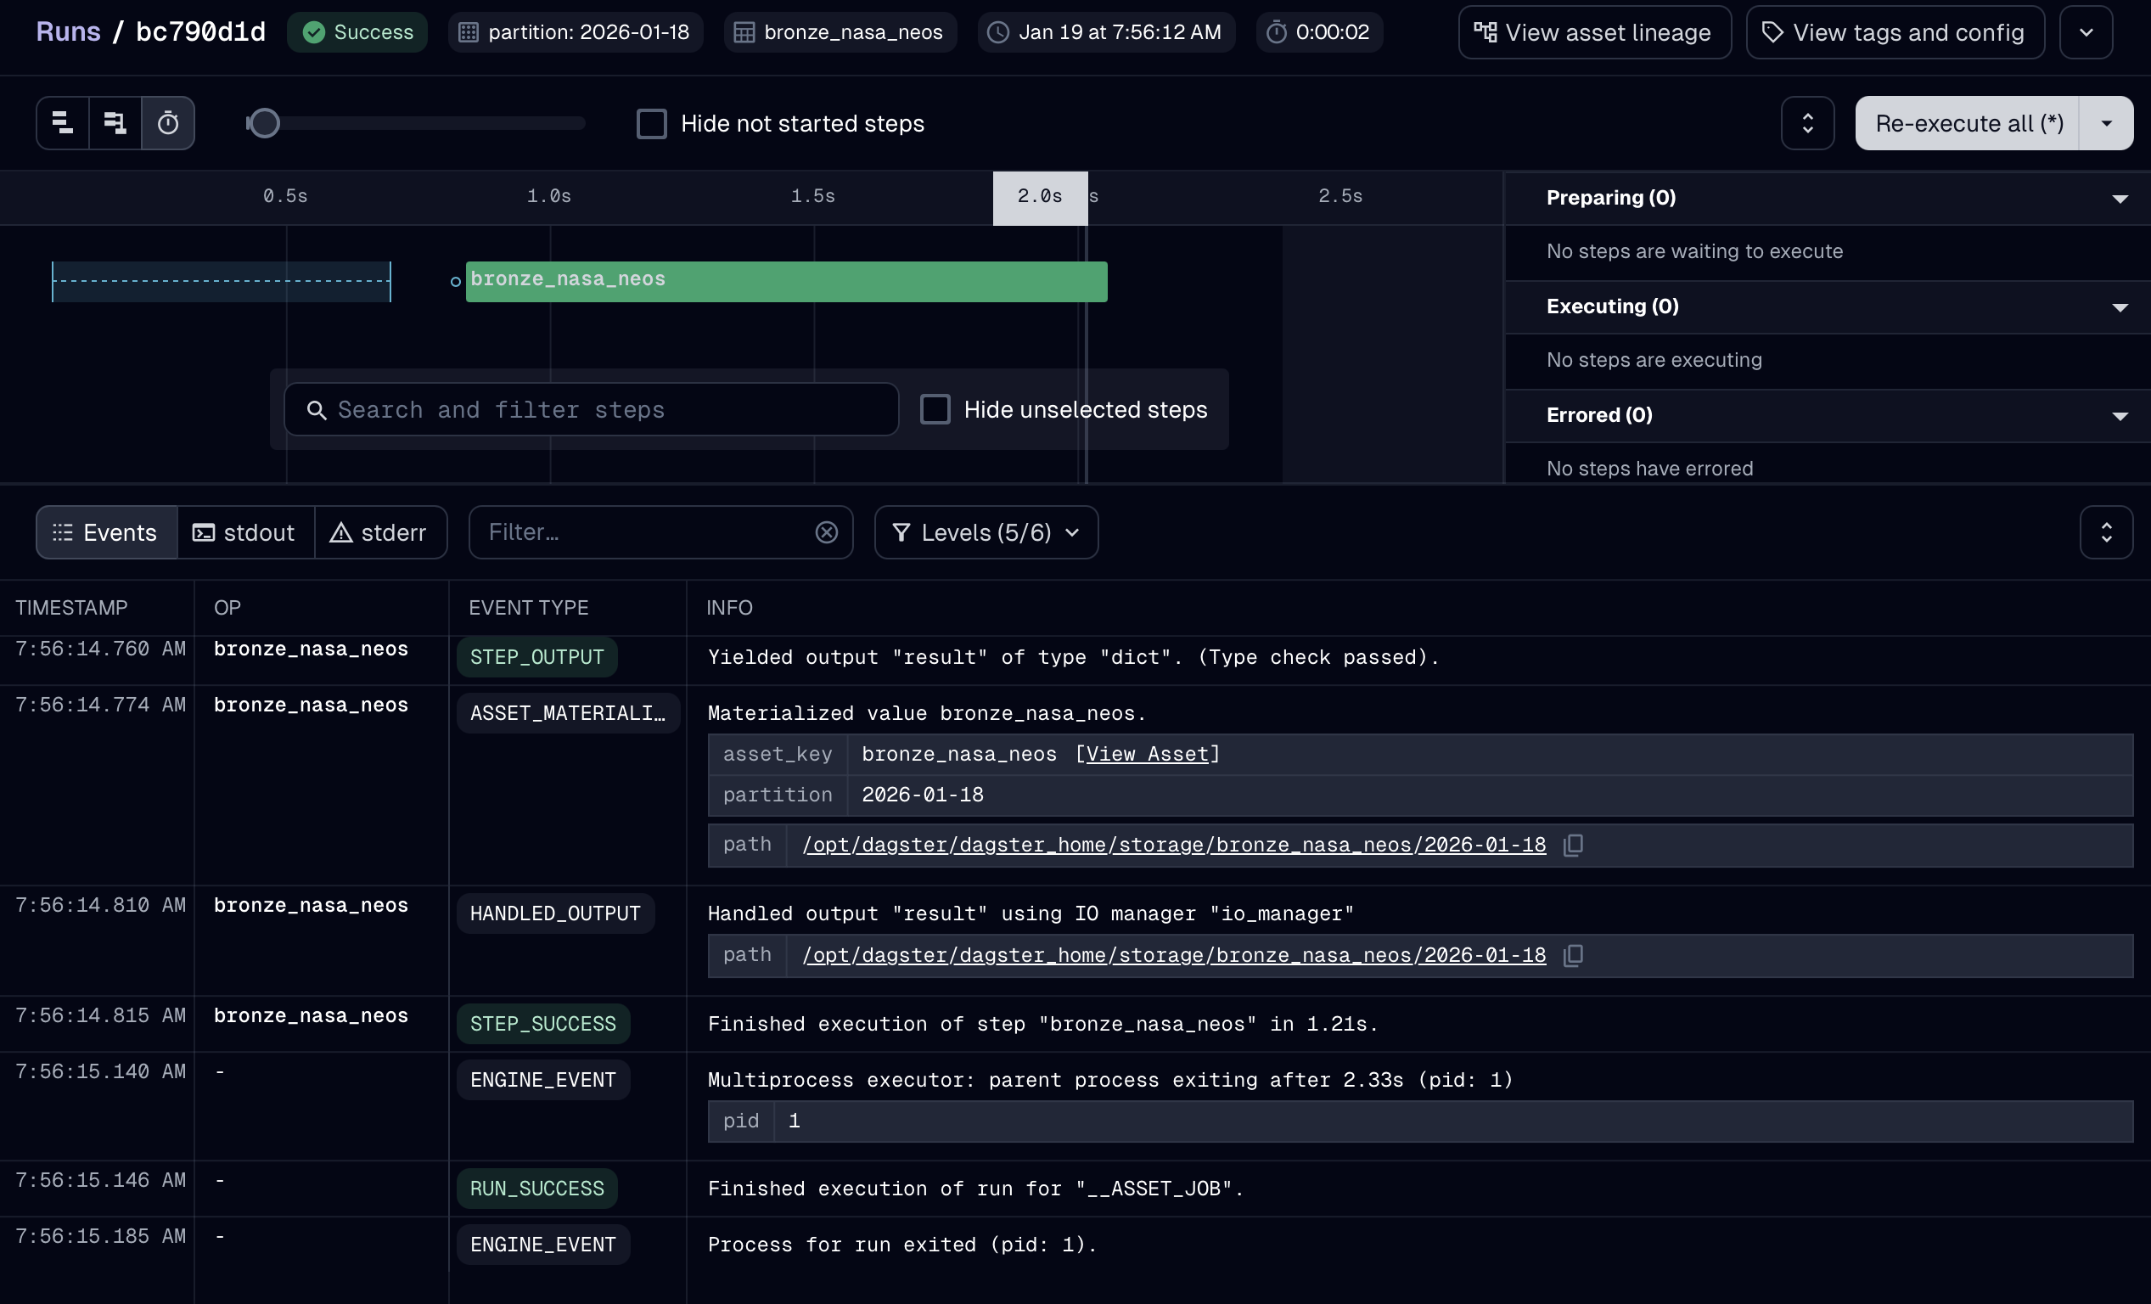The width and height of the screenshot is (2151, 1304).
Task: Open Re-execute all dropdown arrow
Action: click(x=2106, y=123)
